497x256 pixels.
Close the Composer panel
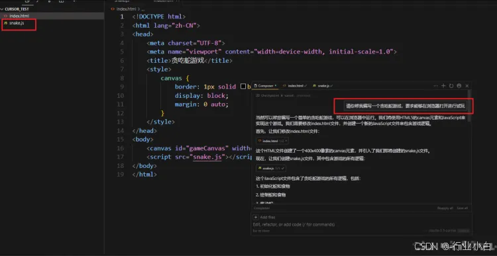point(467,86)
